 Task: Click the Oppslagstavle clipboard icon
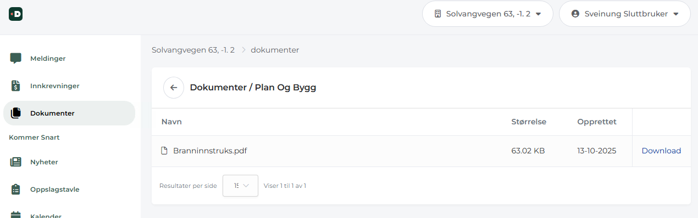16,190
